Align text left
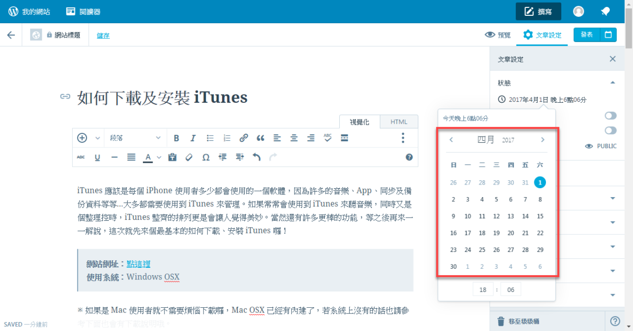This screenshot has width=633, height=331. click(x=277, y=138)
